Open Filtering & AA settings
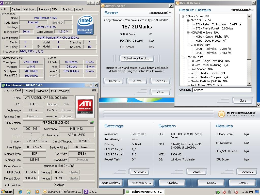 click(x=141, y=183)
